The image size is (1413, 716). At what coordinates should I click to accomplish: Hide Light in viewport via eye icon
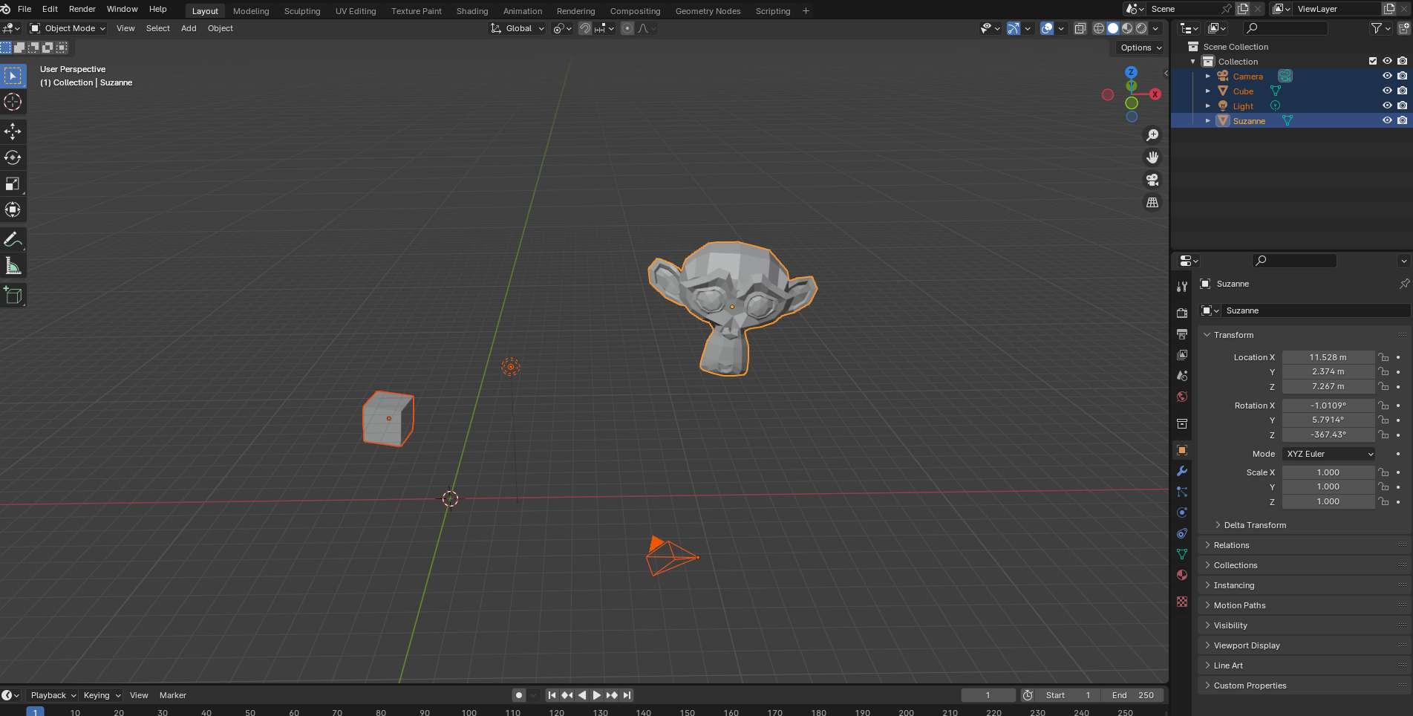tap(1387, 105)
